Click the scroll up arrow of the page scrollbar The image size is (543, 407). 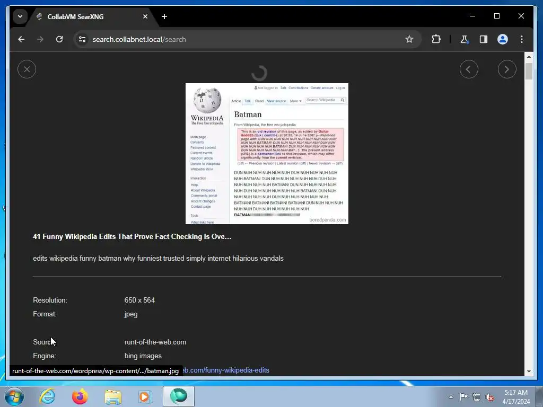[529, 56]
